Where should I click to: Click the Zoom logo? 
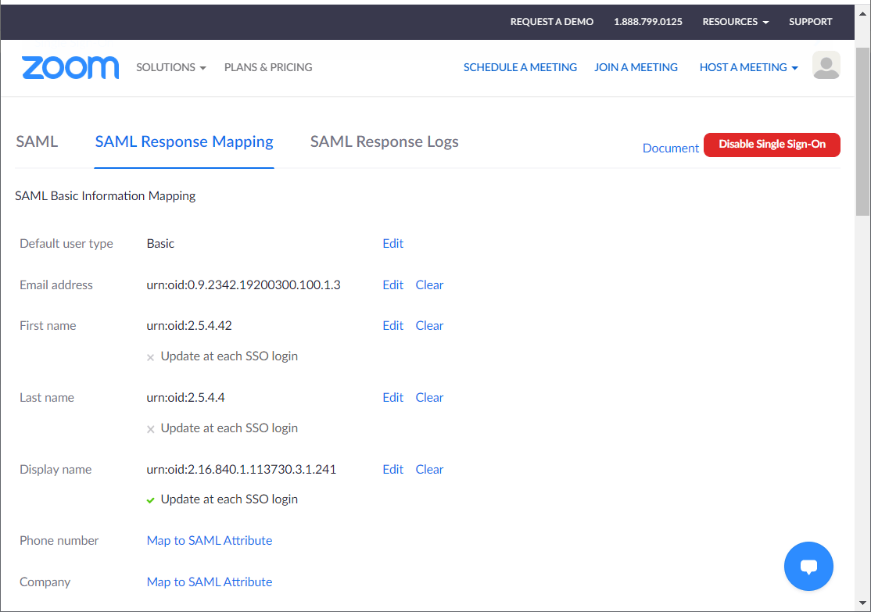pos(70,68)
